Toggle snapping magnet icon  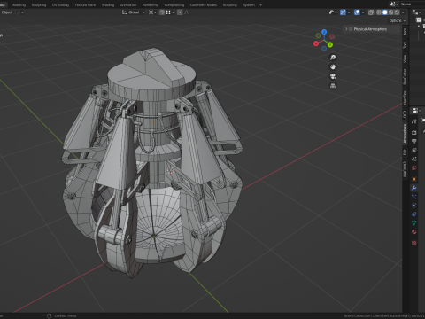[x=162, y=12]
